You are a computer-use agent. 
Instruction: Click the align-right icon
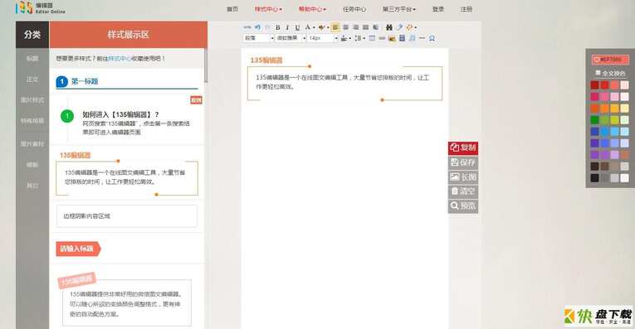click(355, 27)
